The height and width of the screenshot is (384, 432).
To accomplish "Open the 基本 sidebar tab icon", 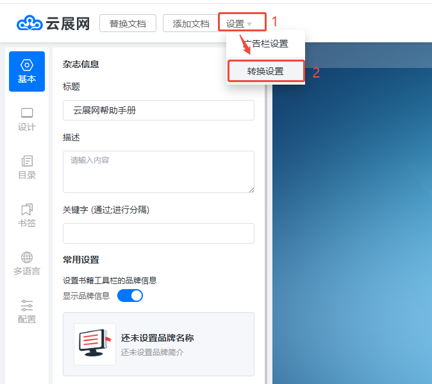I will tap(27, 65).
